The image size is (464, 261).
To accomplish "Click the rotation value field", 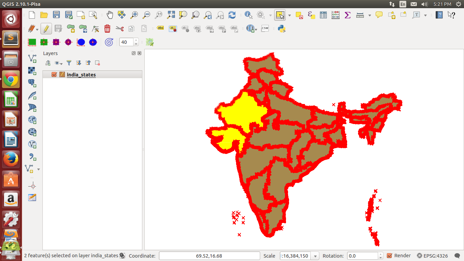I will 363,256.
